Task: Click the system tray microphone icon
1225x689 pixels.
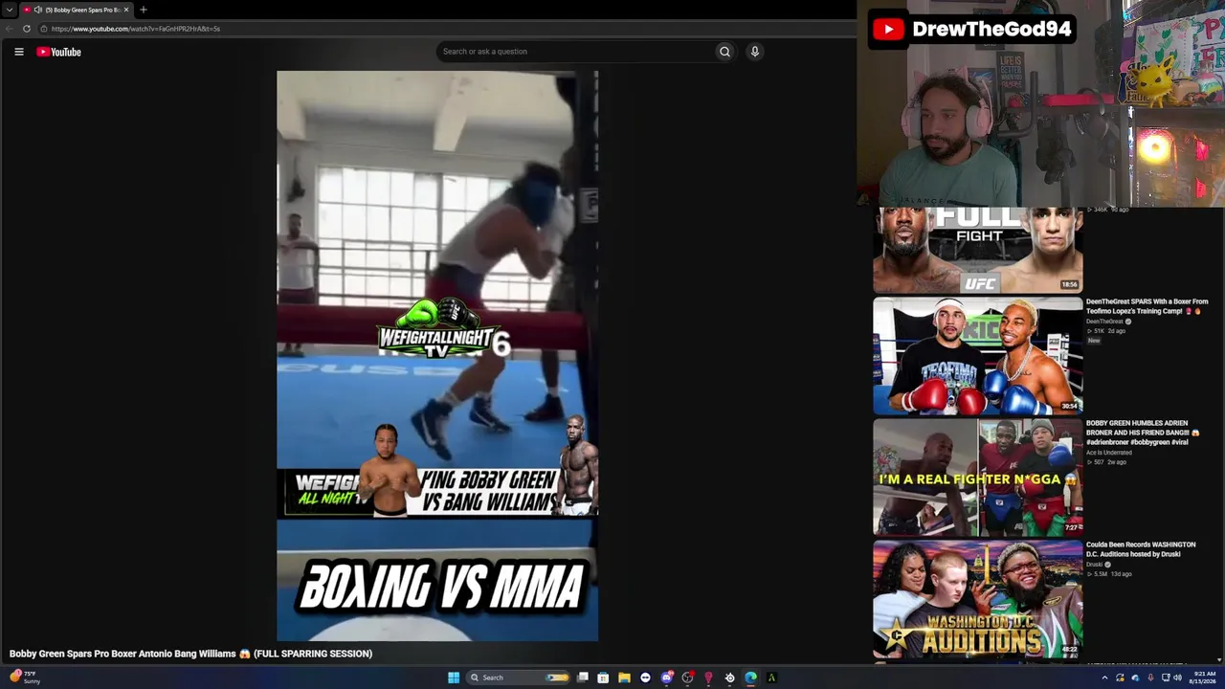Action: (1150, 678)
